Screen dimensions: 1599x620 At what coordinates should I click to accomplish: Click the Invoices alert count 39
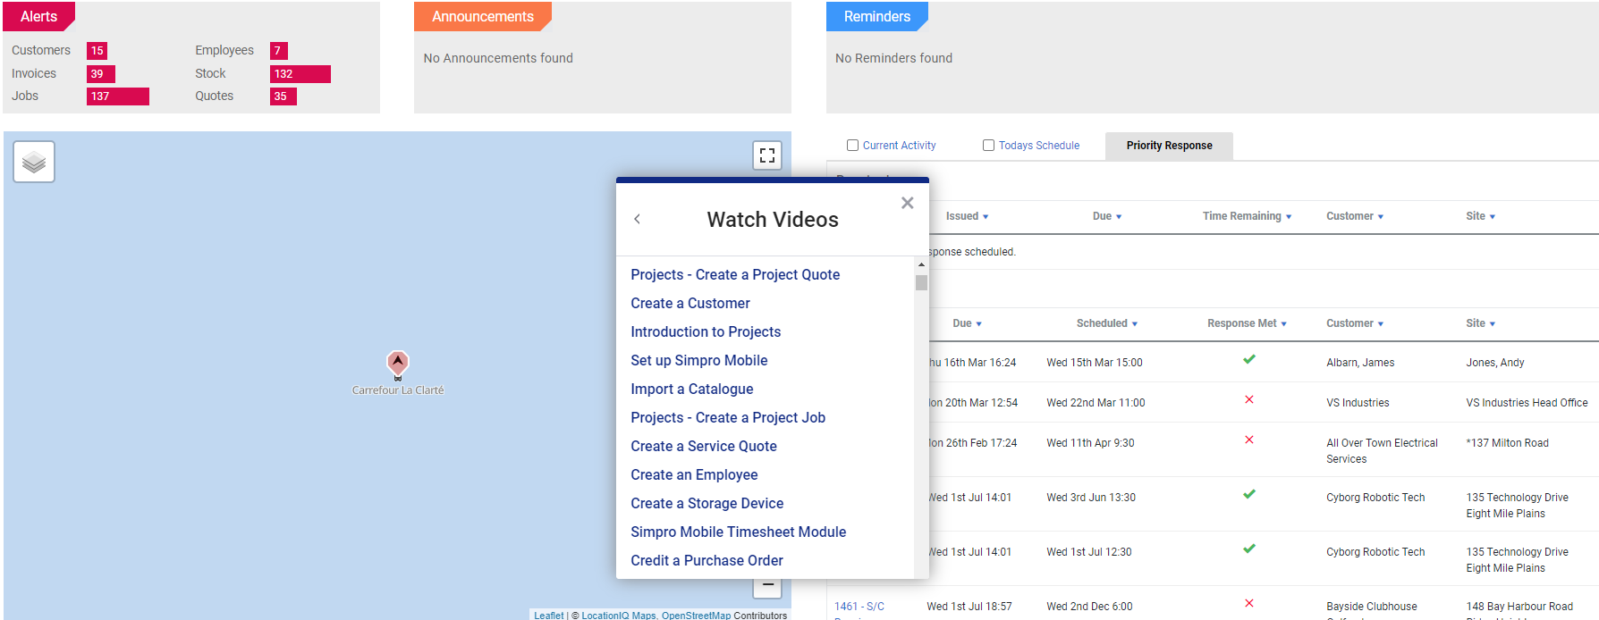coord(100,74)
